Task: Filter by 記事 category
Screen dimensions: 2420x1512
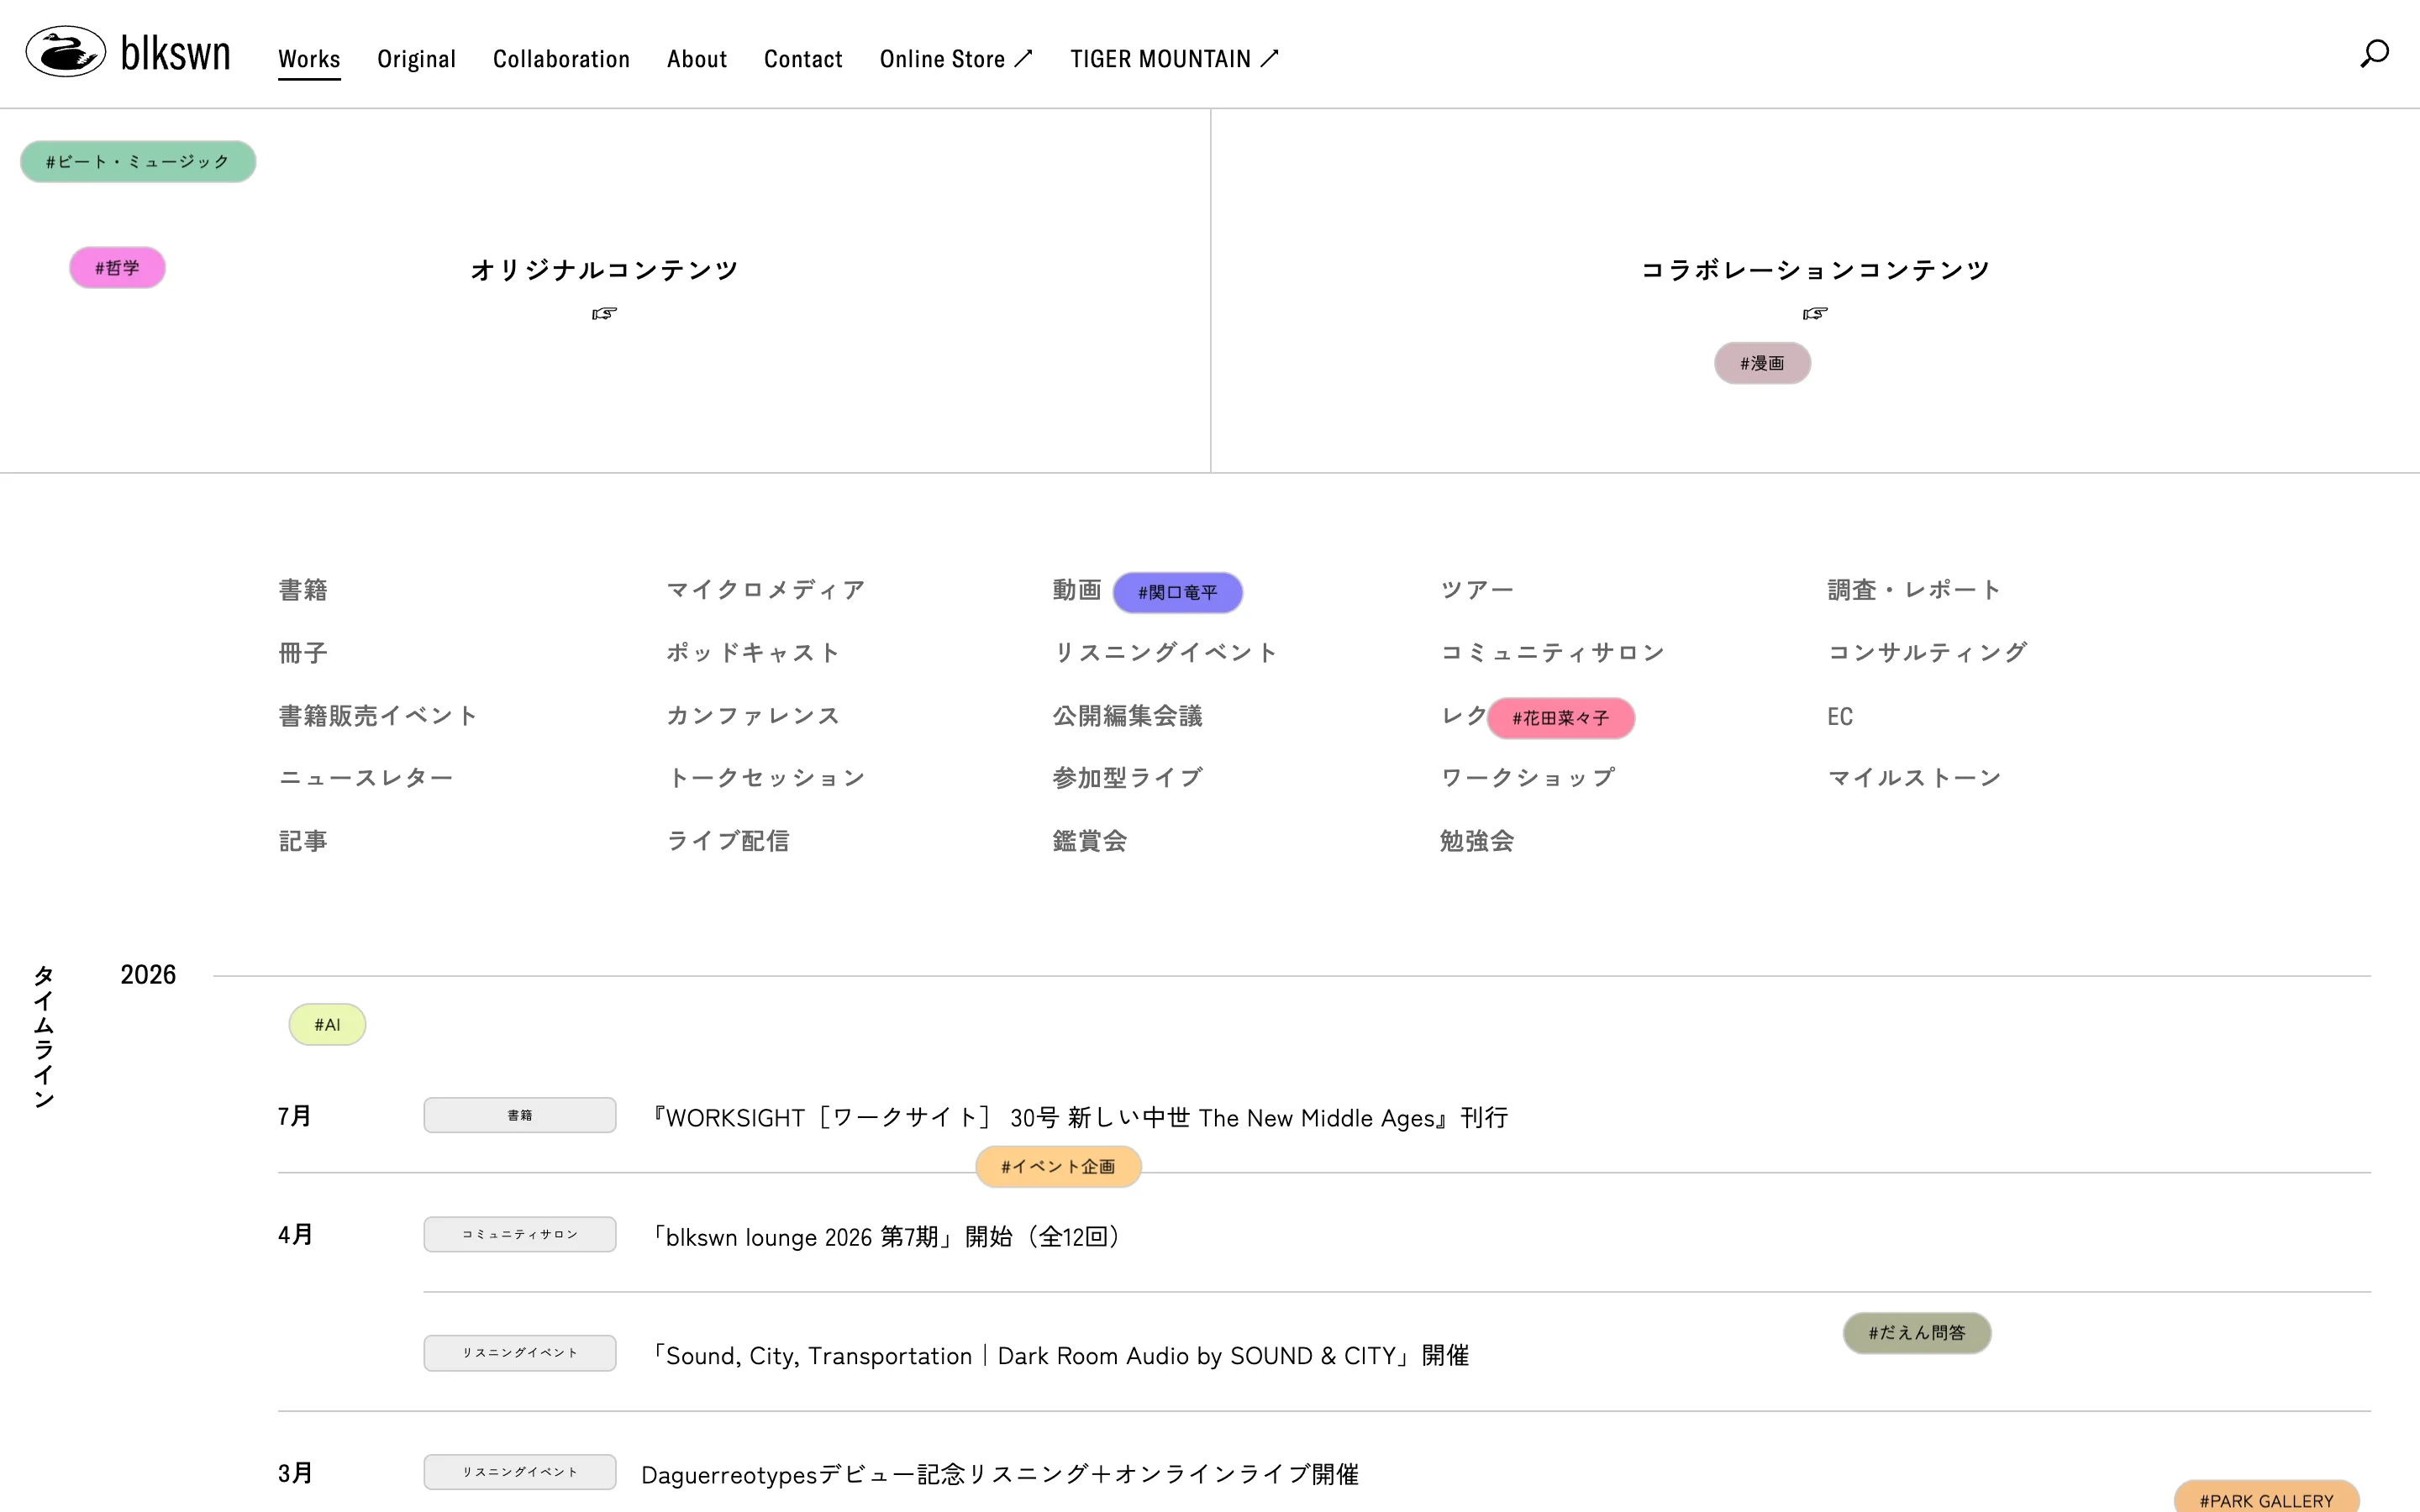Action: pyautogui.click(x=303, y=841)
